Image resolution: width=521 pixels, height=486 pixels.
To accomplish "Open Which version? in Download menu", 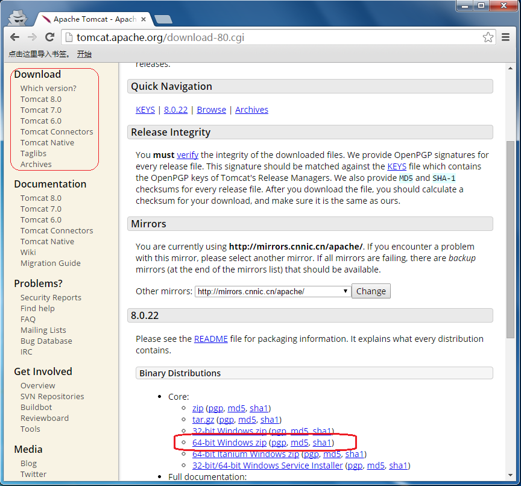I will pyautogui.click(x=48, y=89).
